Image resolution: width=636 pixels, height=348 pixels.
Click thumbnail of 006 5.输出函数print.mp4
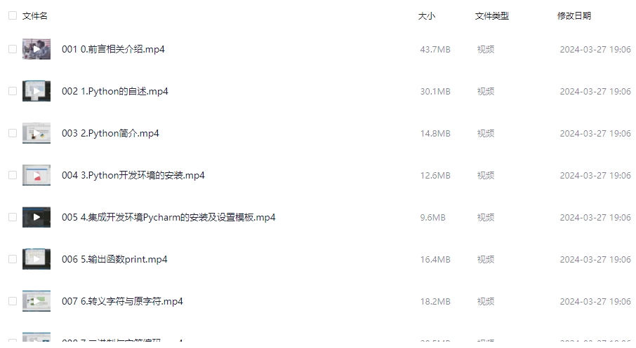point(37,259)
